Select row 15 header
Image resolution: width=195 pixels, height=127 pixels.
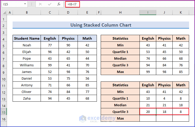coord(4,112)
